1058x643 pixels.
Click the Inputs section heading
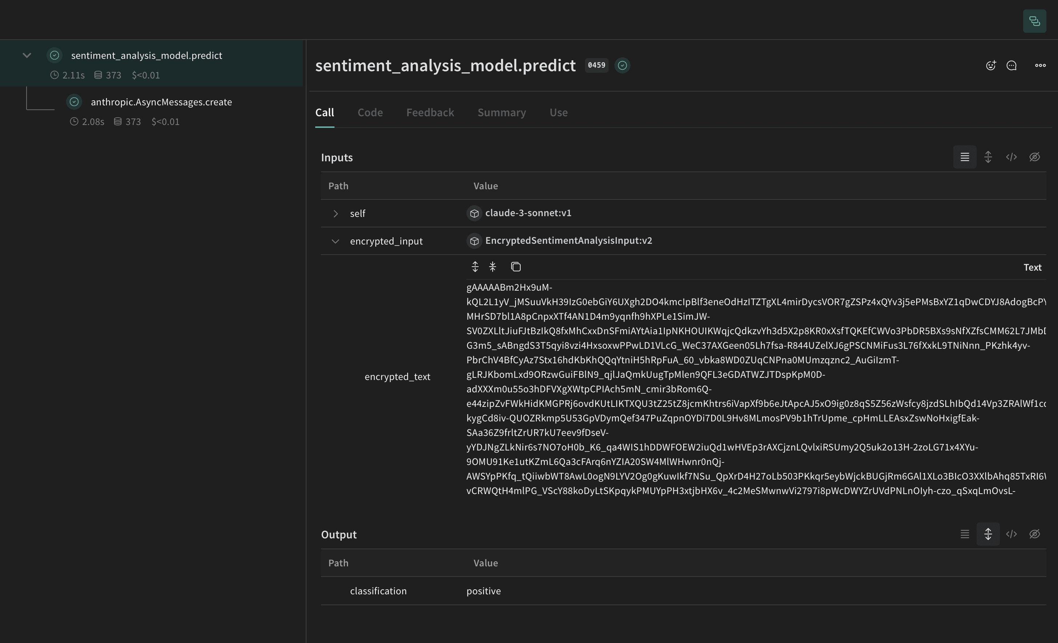coord(337,157)
